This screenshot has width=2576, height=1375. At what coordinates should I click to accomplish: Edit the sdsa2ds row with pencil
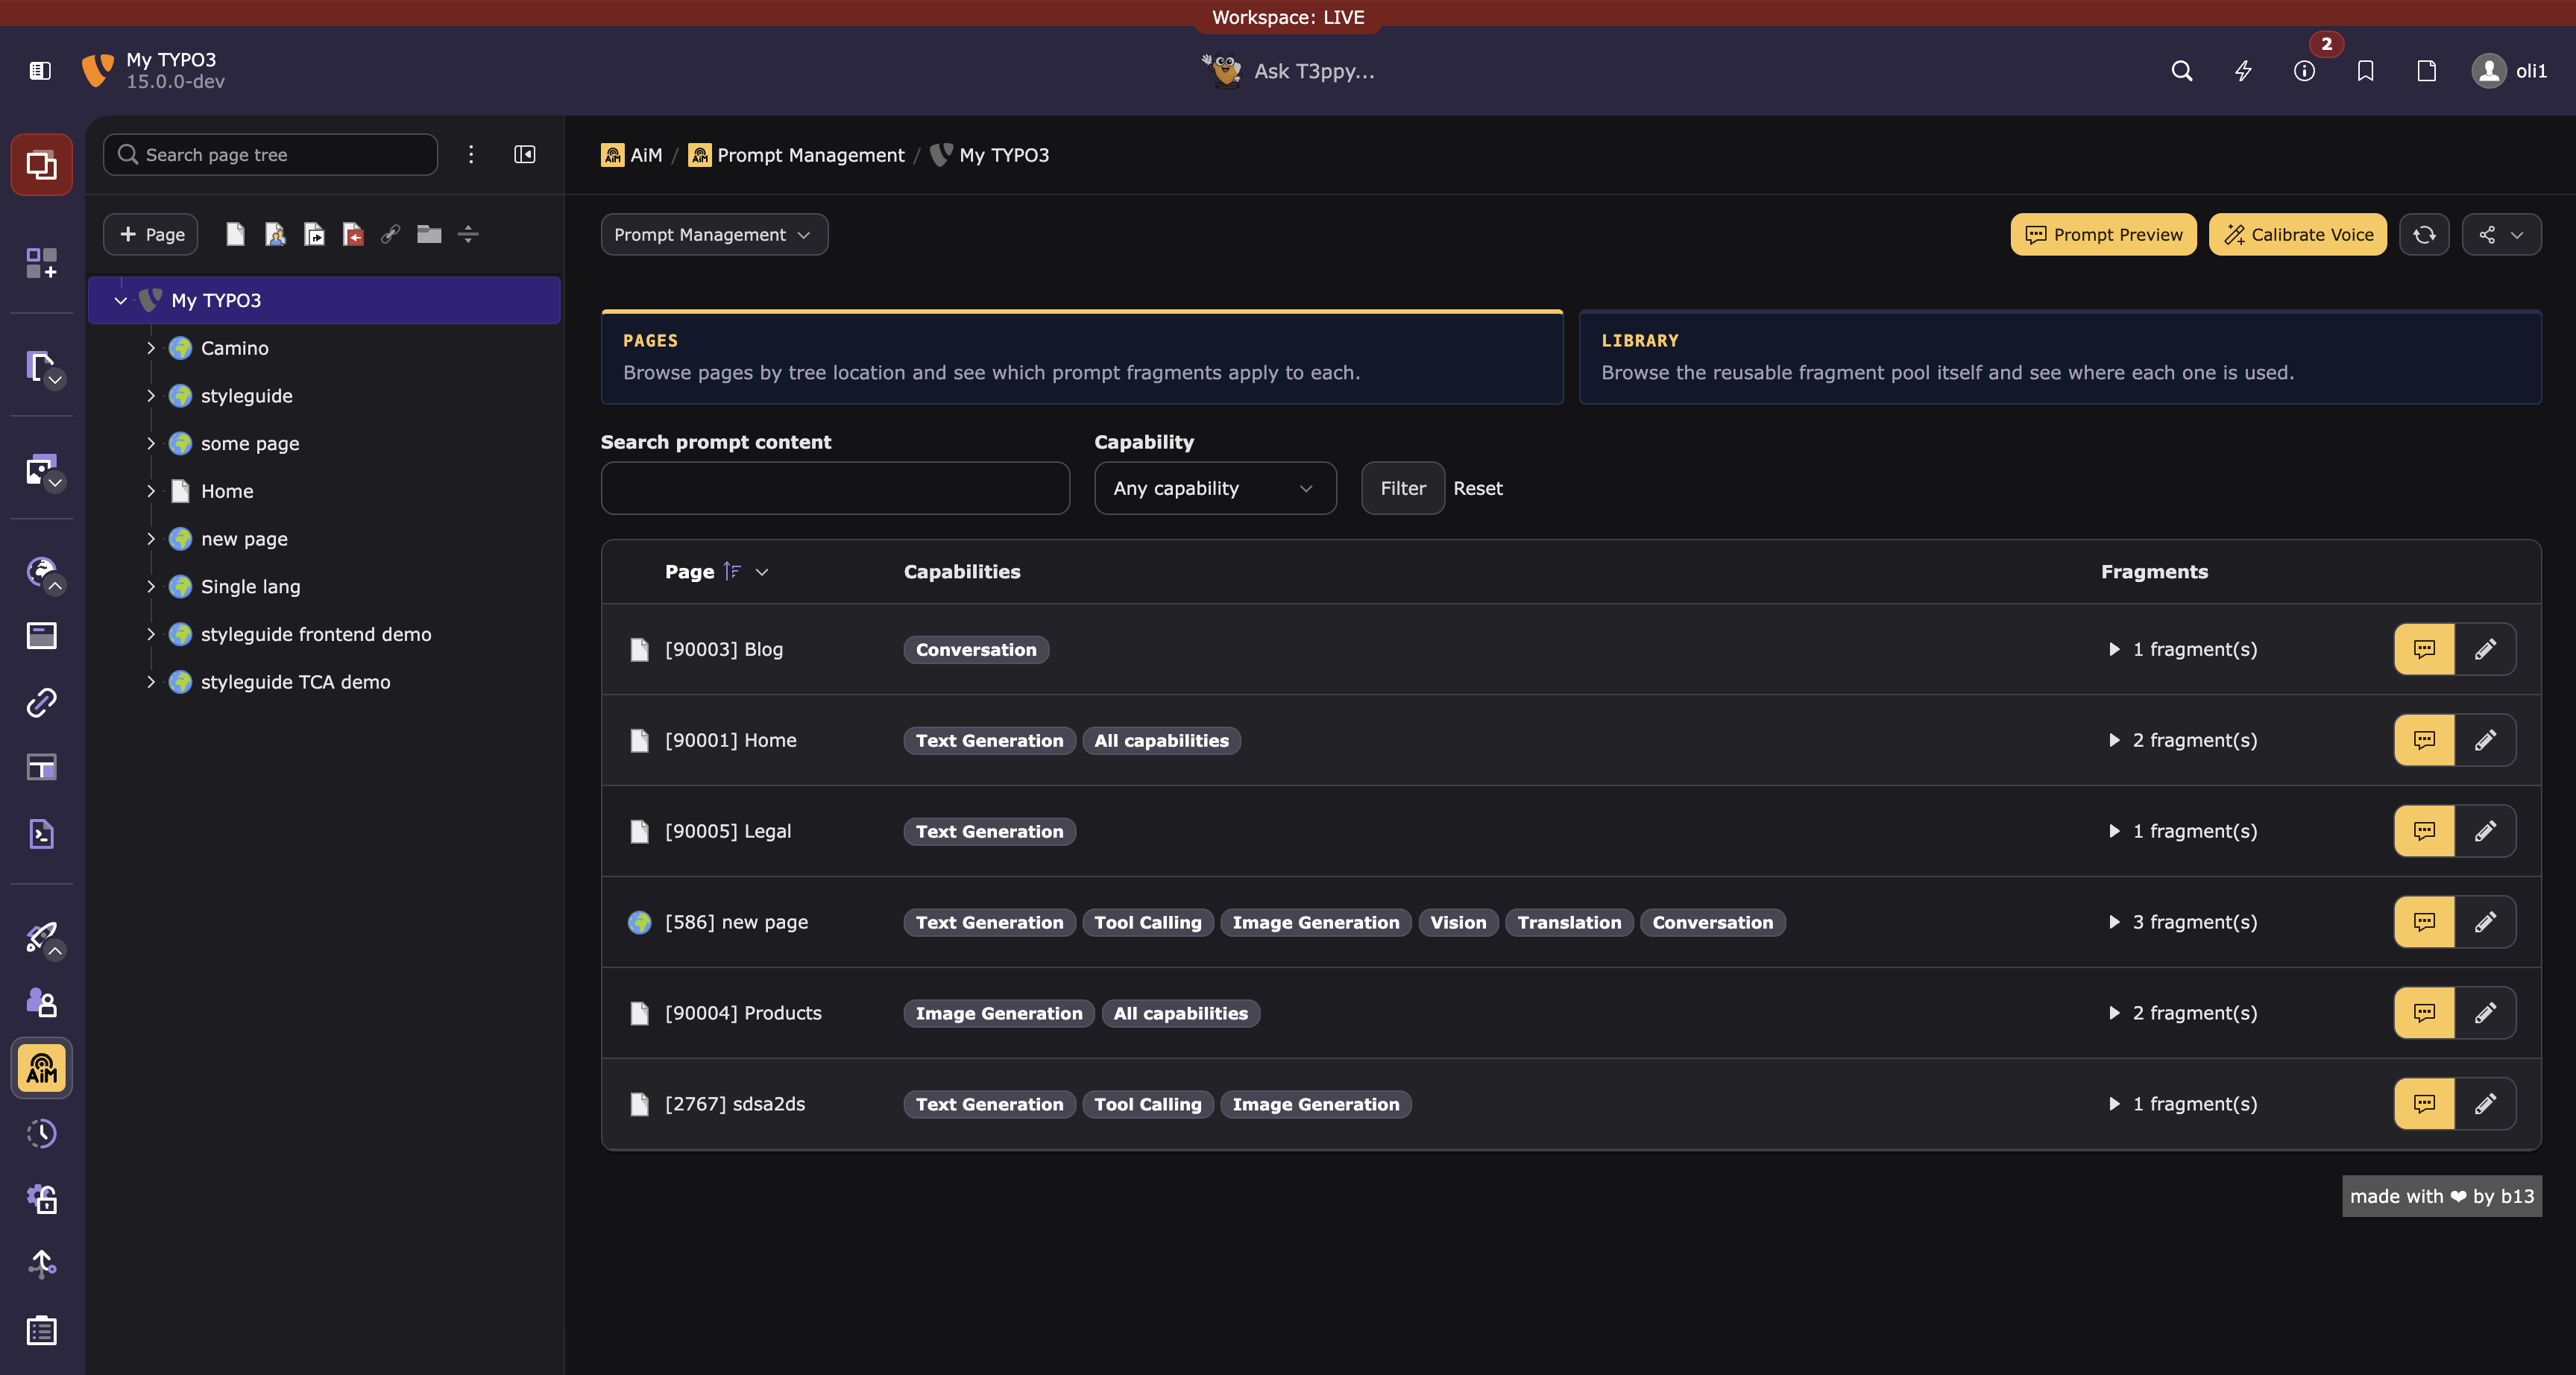[x=2486, y=1104]
